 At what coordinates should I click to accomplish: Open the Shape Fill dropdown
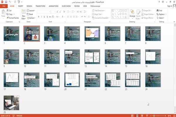tap(146, 11)
